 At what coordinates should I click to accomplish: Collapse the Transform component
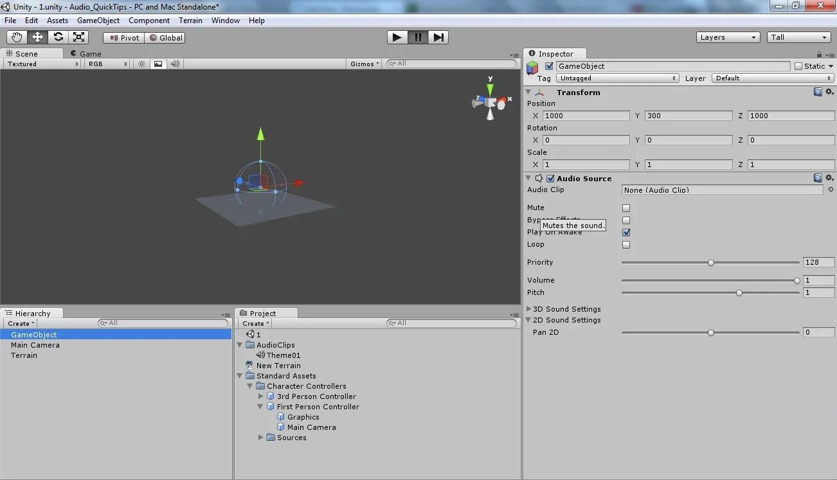[528, 93]
